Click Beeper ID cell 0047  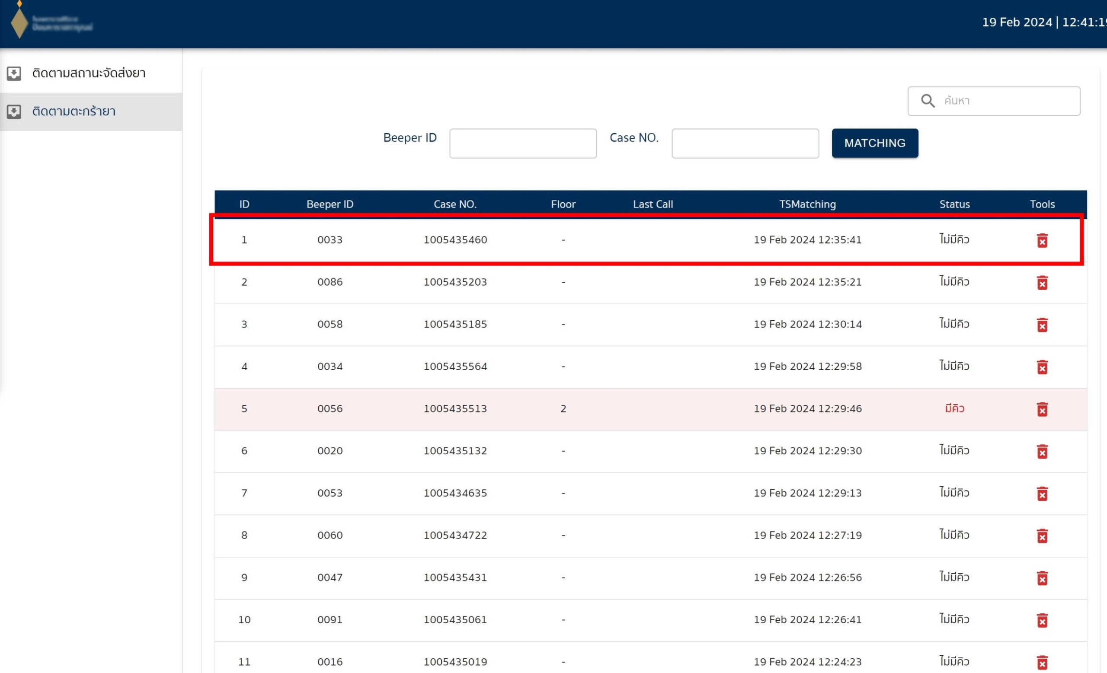(x=330, y=577)
